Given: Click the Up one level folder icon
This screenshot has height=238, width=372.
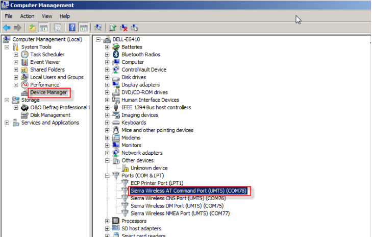Looking at the screenshot, I should pyautogui.click(x=32, y=28).
